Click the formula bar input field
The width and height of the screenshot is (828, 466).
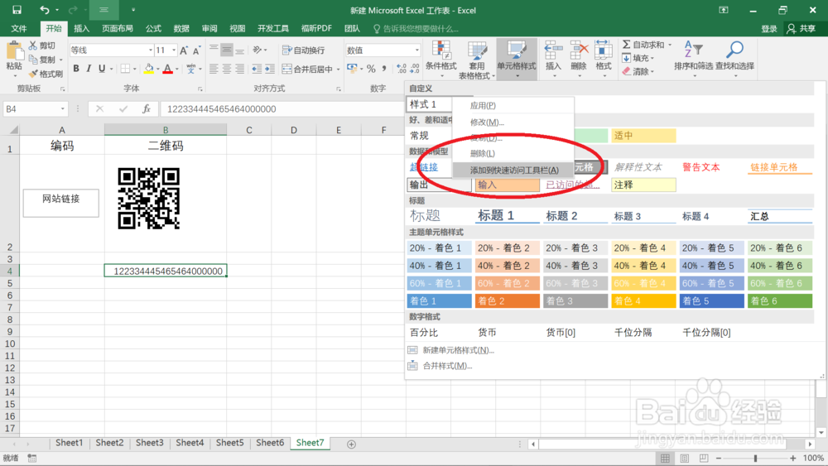coord(282,108)
